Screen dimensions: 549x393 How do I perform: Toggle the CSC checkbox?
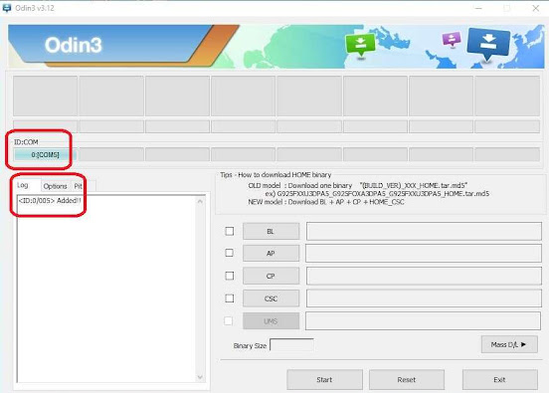click(x=230, y=298)
